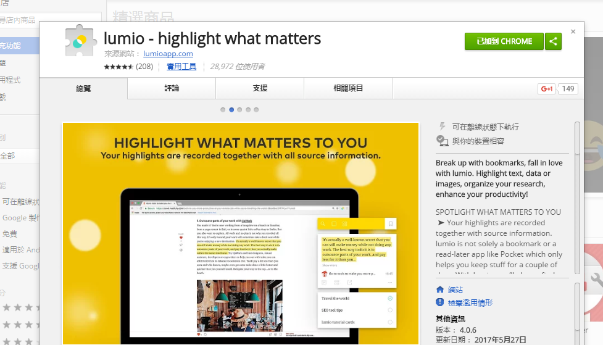
Task: Click SPOTLIGHT WHAT MATTERS TO YOU description text
Action: tap(498, 212)
